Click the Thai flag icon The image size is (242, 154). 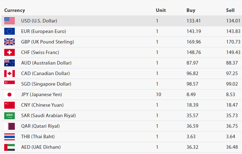coord(10,136)
